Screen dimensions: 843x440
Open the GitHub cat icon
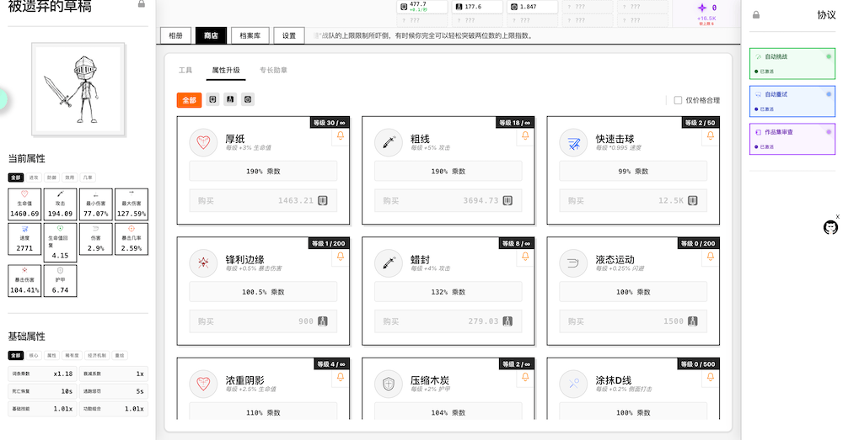[830, 228]
